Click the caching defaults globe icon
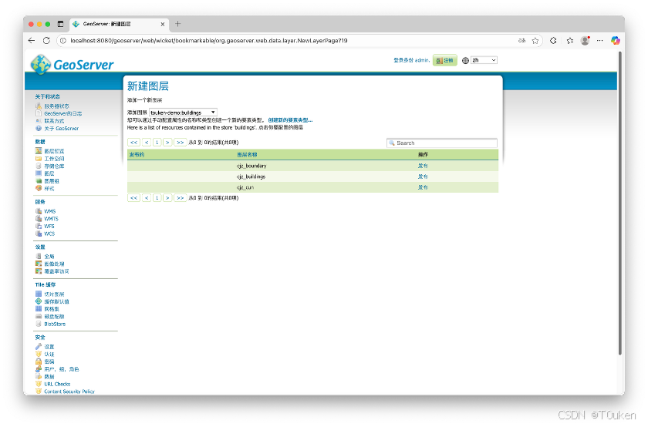Viewport: 648px width, 427px height. (39, 301)
